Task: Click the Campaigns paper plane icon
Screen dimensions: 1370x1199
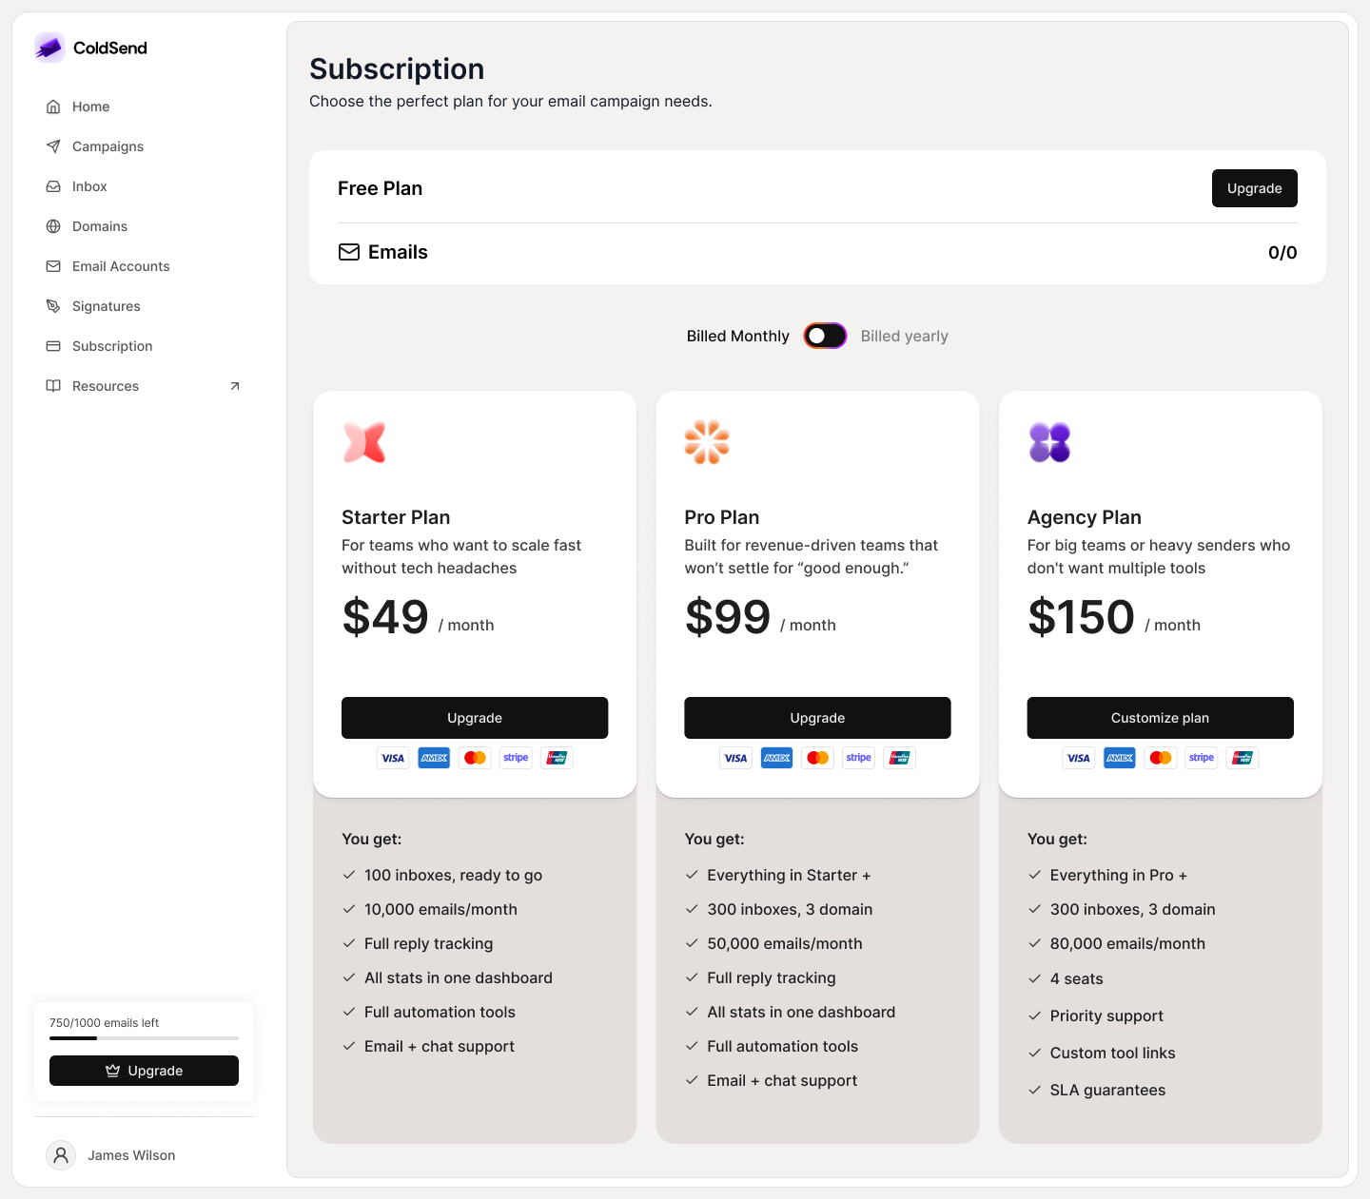Action: [53, 146]
